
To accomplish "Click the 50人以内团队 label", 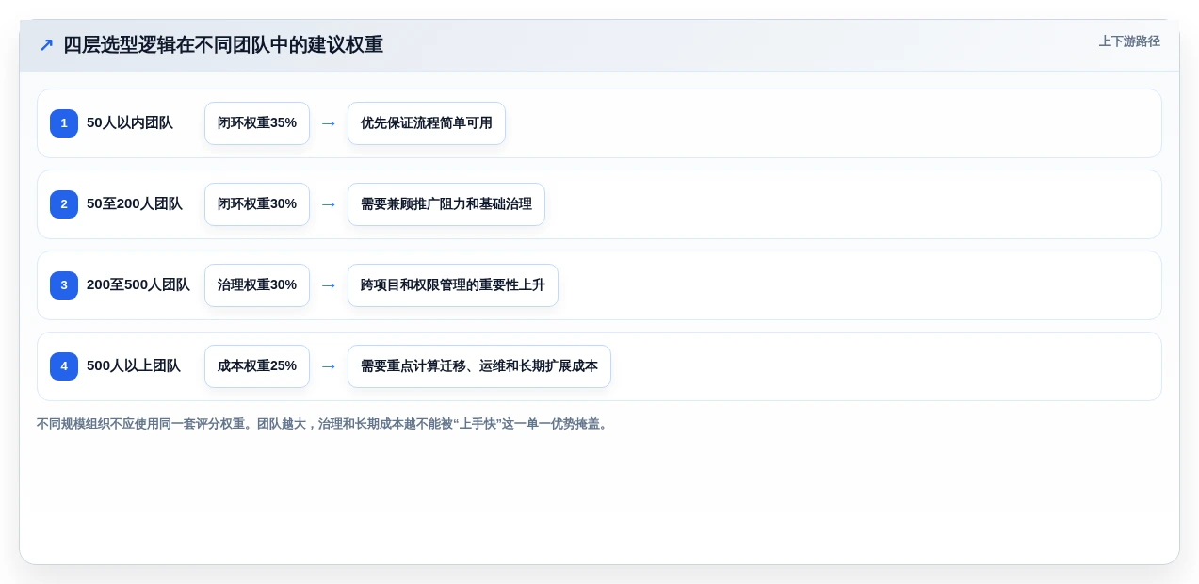I will click(130, 123).
